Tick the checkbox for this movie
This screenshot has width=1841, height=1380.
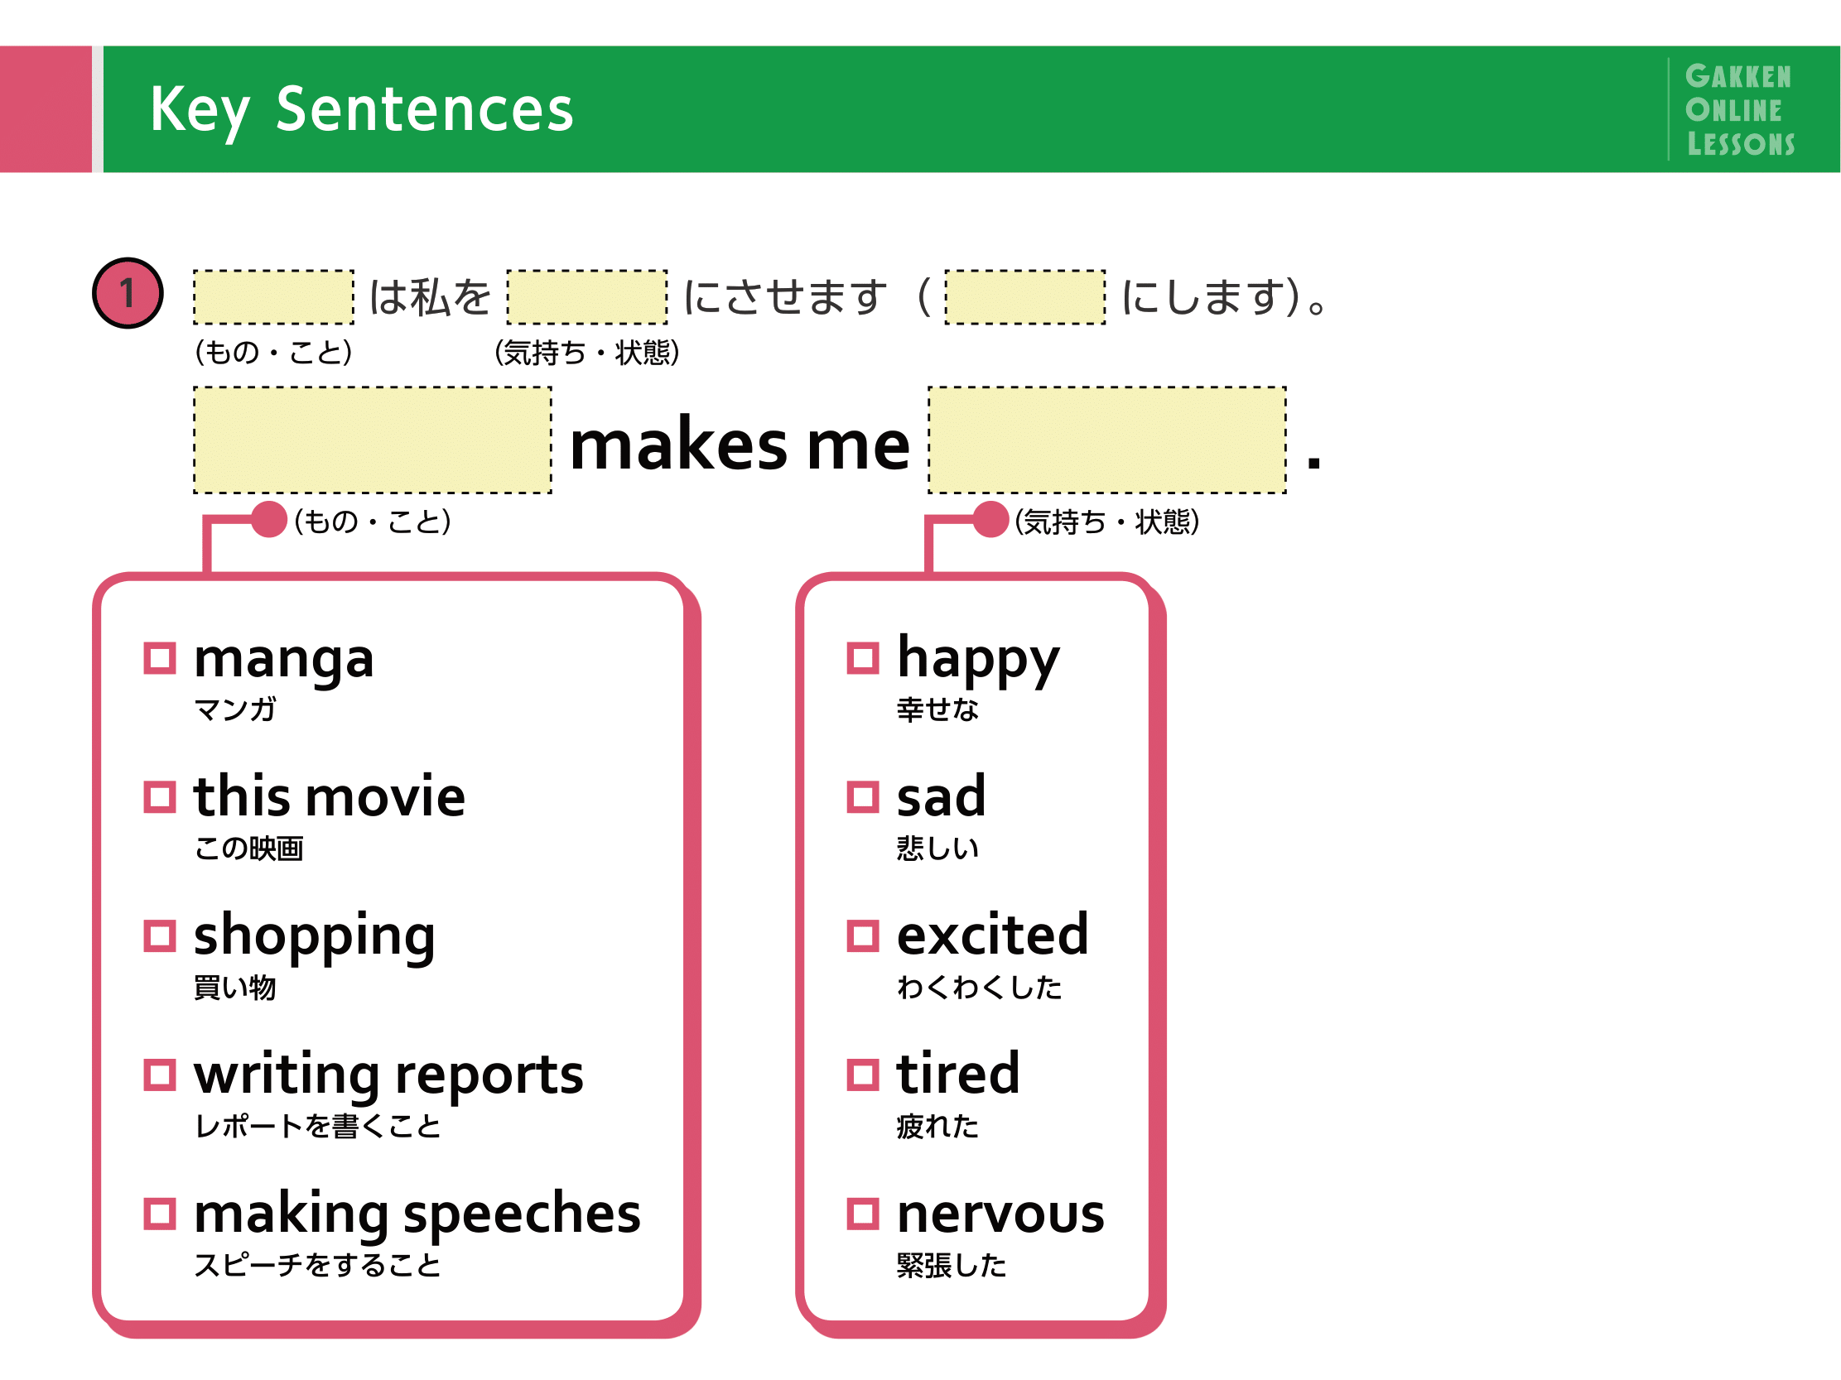tap(160, 797)
